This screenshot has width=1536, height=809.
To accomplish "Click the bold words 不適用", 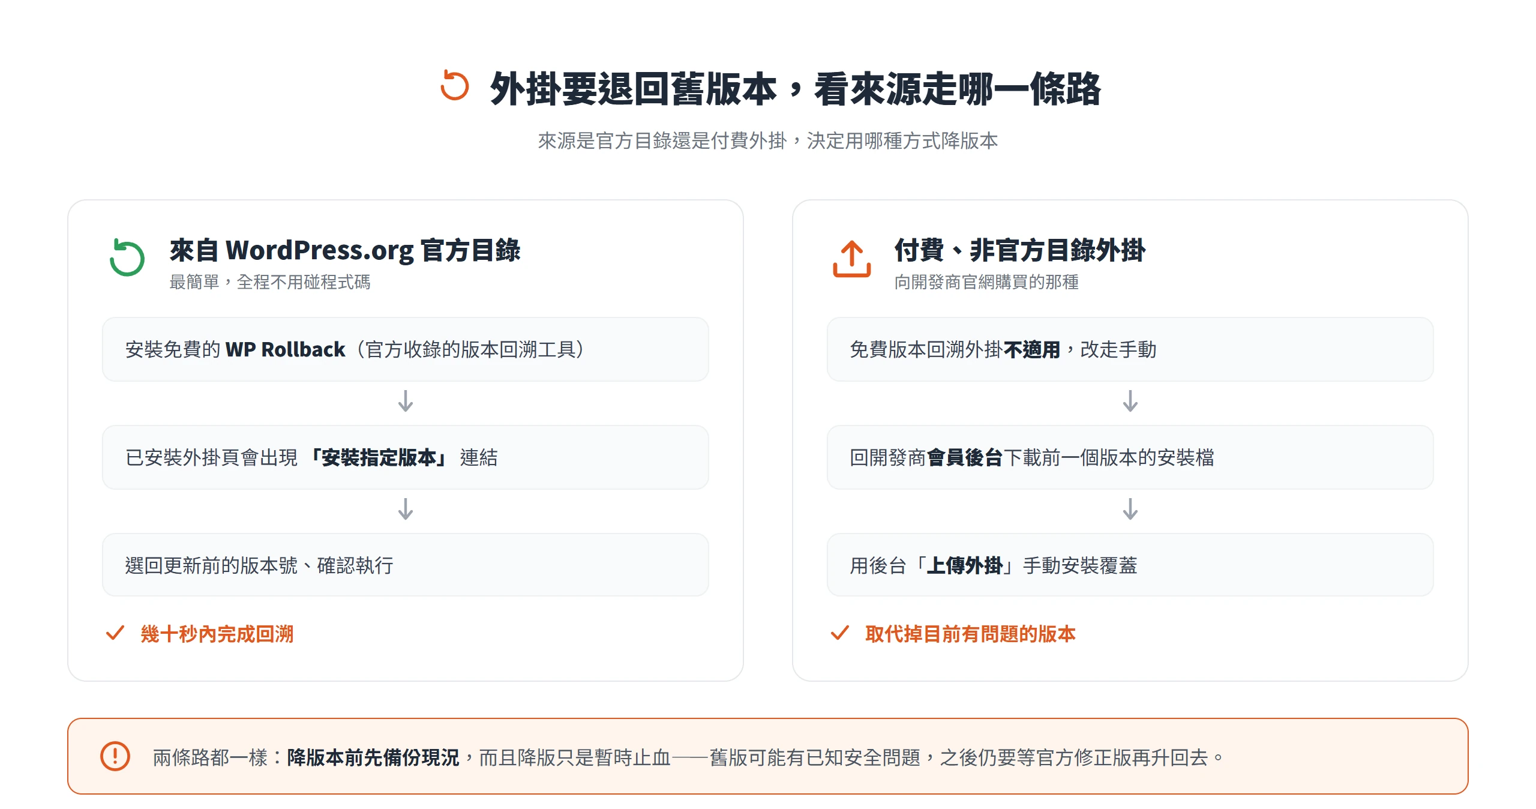I will pos(1032,349).
